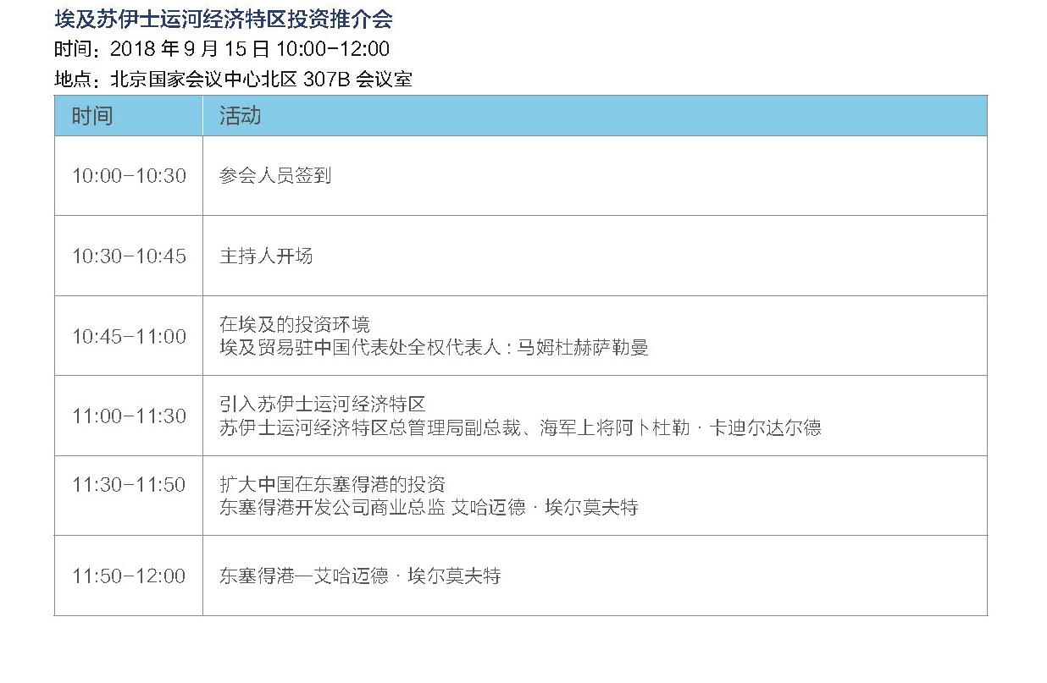This screenshot has width=1047, height=683.
Task: Click the 时间 column header
Action: click(x=129, y=116)
